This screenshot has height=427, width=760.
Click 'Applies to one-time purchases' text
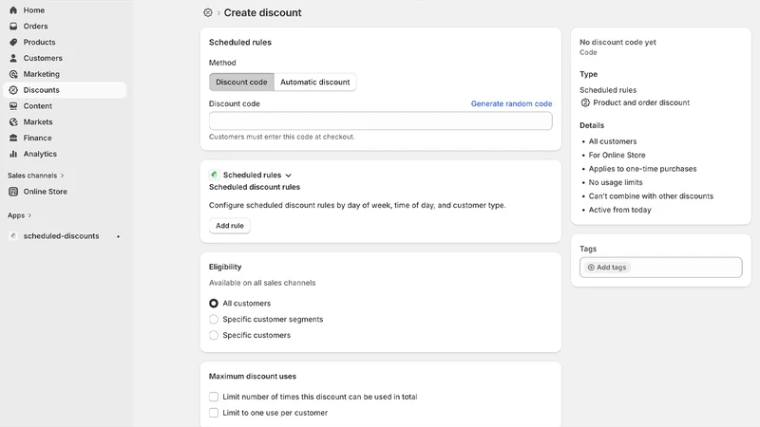tap(643, 169)
